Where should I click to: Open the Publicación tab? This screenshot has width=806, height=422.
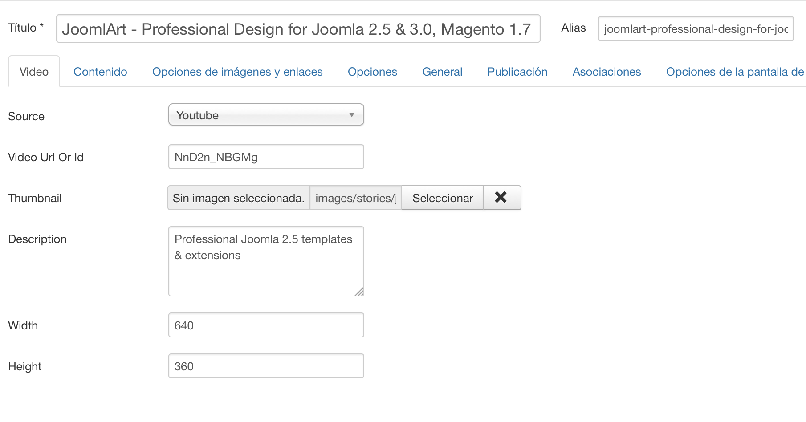[x=517, y=72]
